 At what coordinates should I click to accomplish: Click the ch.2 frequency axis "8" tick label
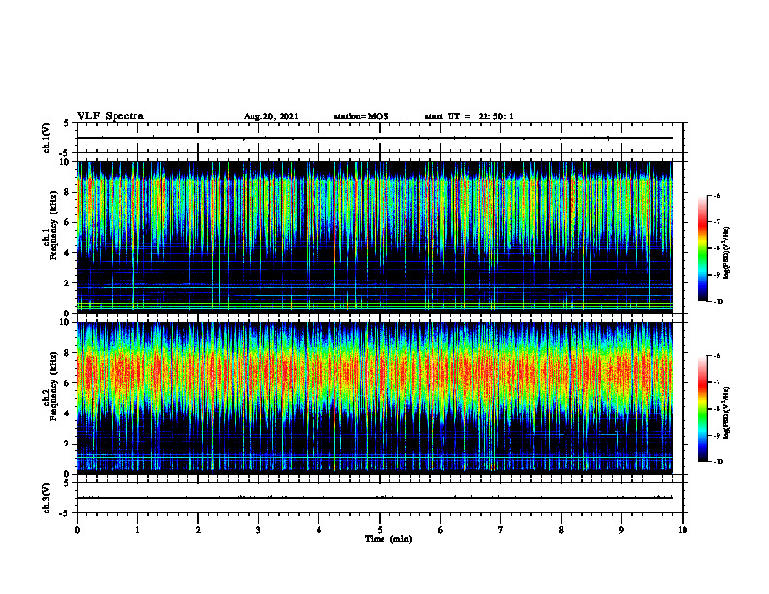pyautogui.click(x=68, y=353)
